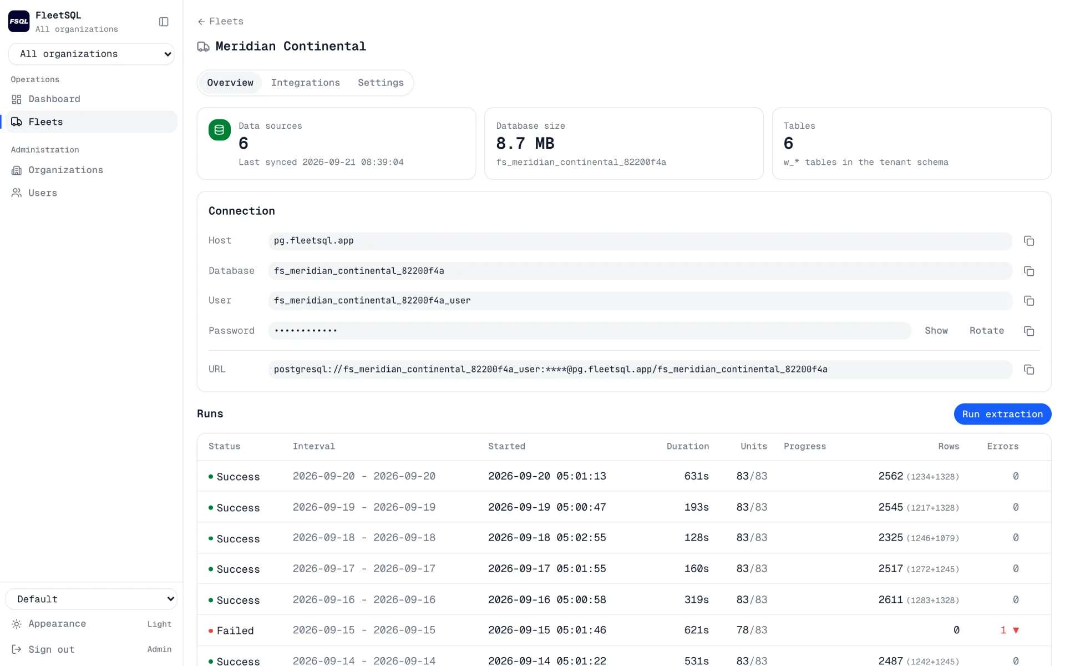Select the Failed status on 2026-09-15 run
Image resolution: width=1065 pixels, height=666 pixels.
click(x=231, y=630)
